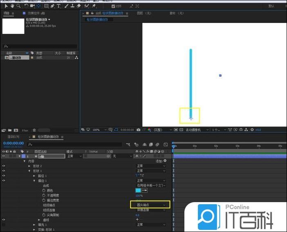Image resolution: width=287 pixels, height=232 pixels.
Task: Click the add content button beside 添加
Action: [x=165, y=161]
